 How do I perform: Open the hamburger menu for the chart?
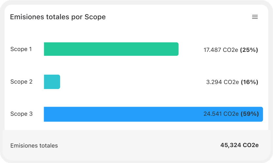point(255,17)
